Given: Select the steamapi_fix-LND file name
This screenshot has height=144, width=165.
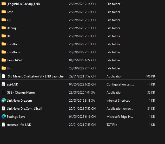Looking at the screenshot, I should (19, 125).
